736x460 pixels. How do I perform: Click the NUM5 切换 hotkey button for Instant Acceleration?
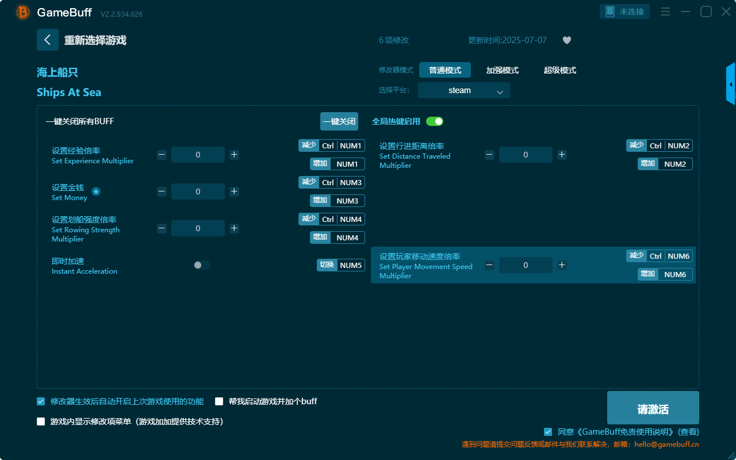coord(340,264)
